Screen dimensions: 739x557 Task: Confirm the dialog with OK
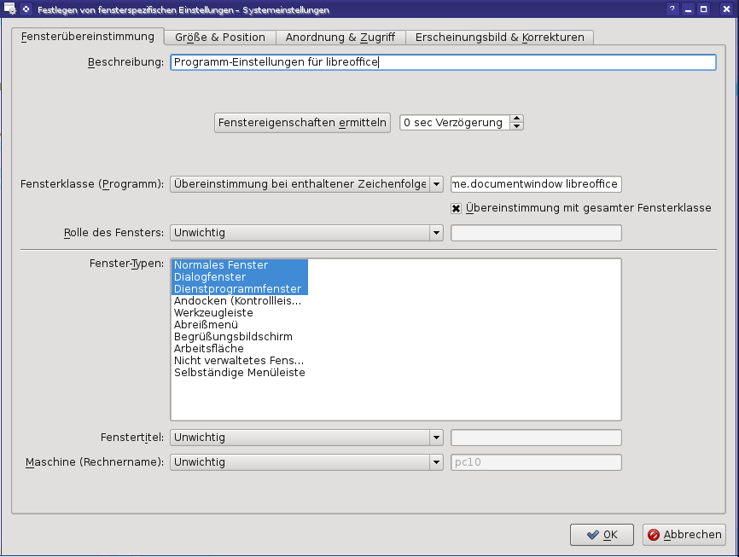602,535
